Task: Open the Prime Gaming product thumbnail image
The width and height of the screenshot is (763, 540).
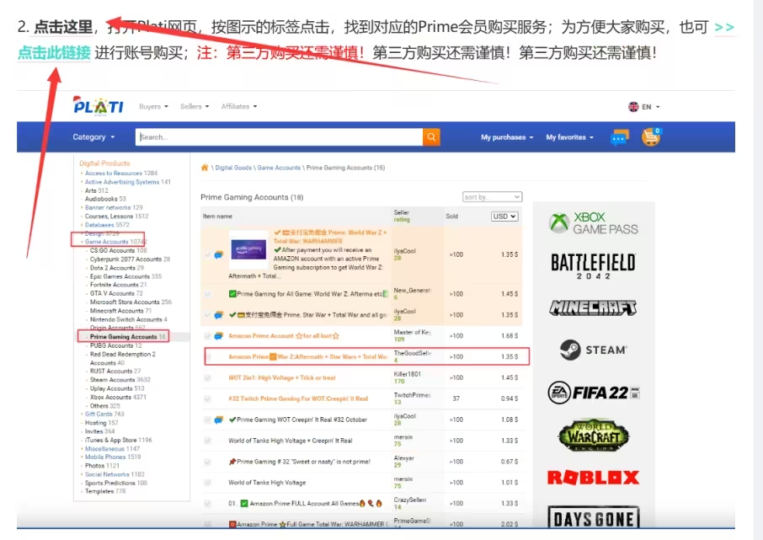Action: point(248,250)
